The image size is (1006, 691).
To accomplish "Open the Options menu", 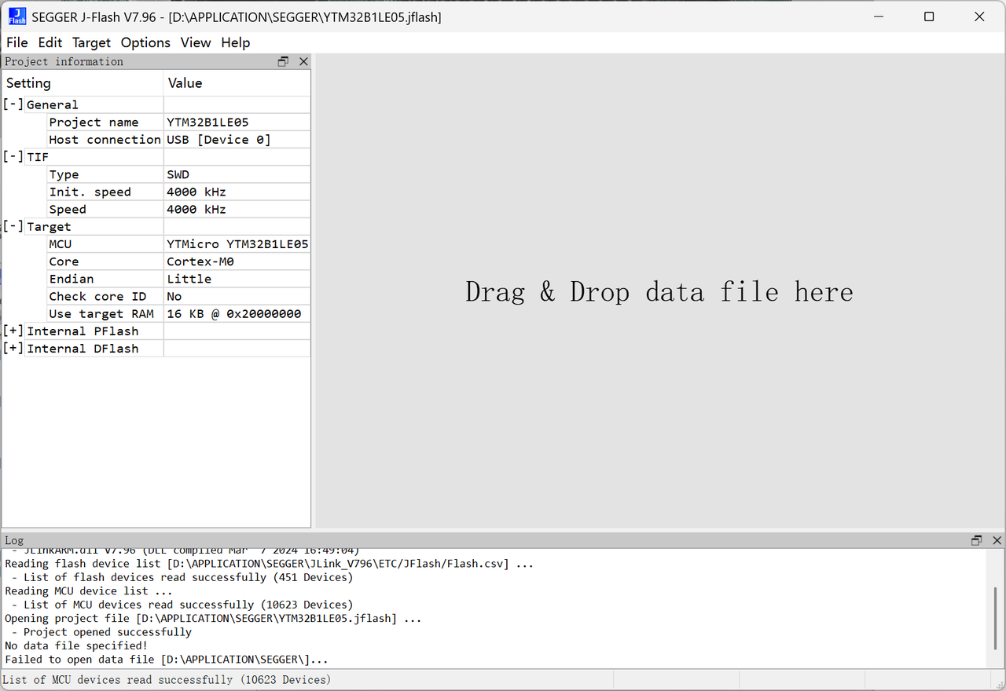I will (145, 42).
